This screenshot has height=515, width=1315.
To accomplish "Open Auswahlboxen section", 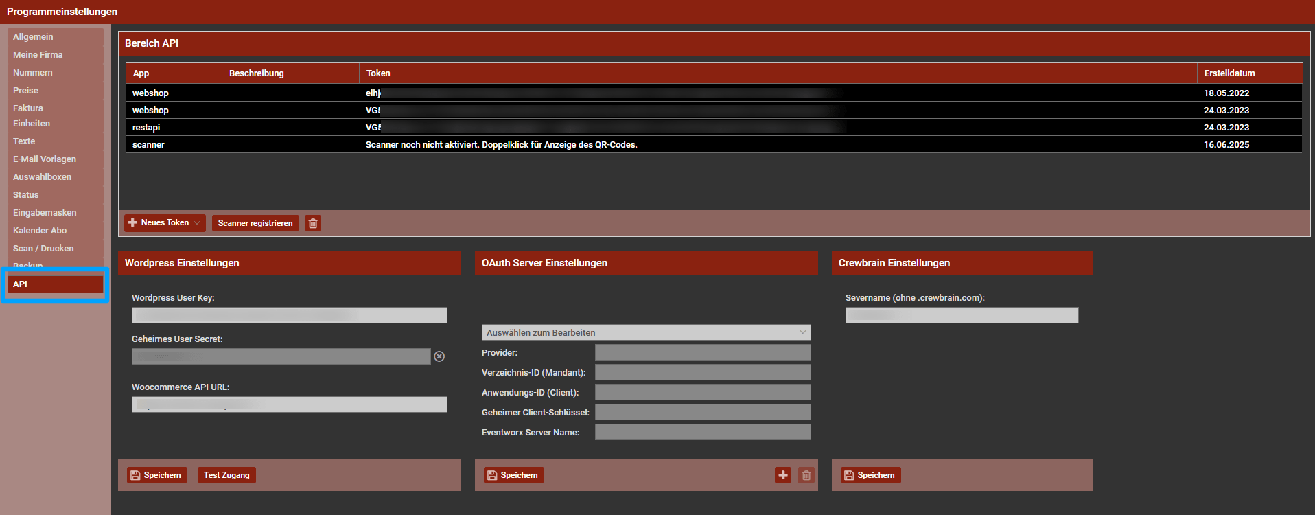I will click(56, 177).
